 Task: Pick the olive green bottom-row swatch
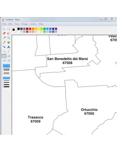(45, 32)
